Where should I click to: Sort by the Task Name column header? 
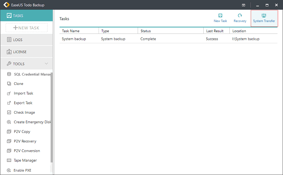[x=79, y=31]
